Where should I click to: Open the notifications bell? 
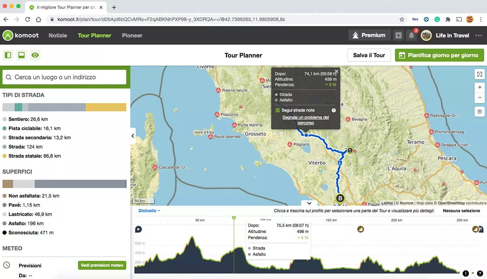tap(412, 35)
